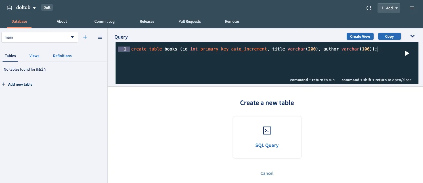Image resolution: width=423 pixels, height=183 pixels.
Task: Click the doltdb database icon
Action: [x=9, y=8]
